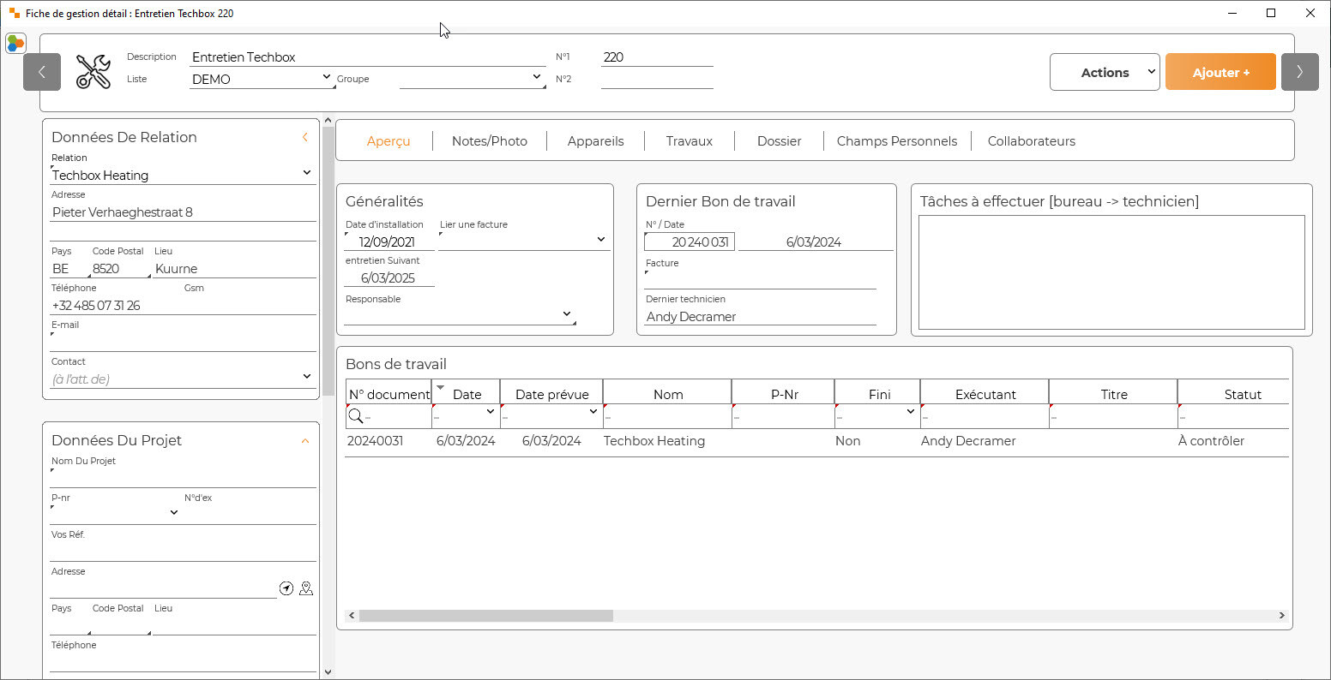
Task: Click the horizontal scrollbar of Bons de travail
Action: click(486, 615)
